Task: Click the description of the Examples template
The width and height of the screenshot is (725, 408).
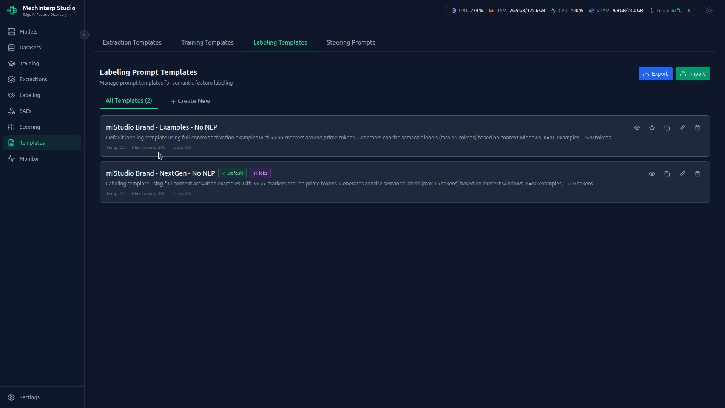Action: pos(359,138)
